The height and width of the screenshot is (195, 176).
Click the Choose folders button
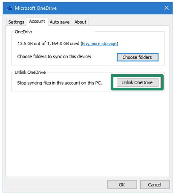(137, 57)
